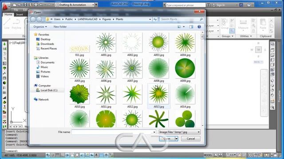Switch to the Insert ribbon tab

[20, 15]
